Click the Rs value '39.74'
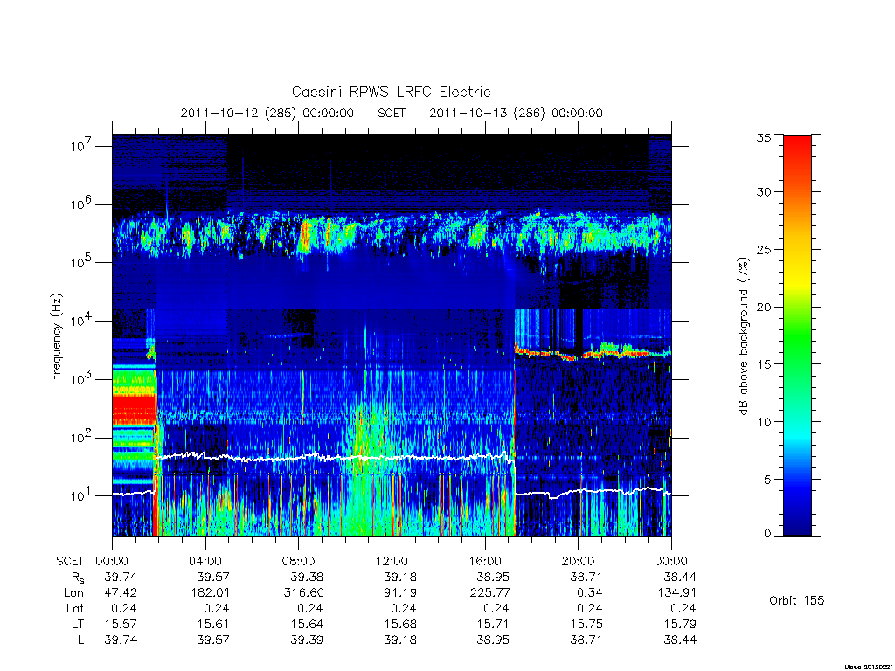Screen dimensions: 895x671 121,577
